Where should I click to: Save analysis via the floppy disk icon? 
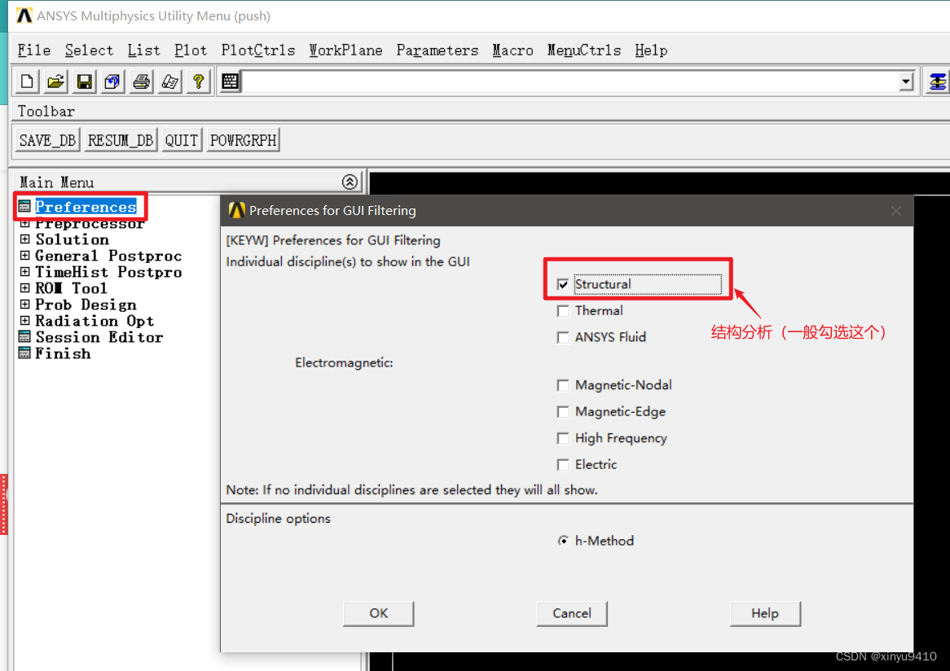[x=84, y=81]
